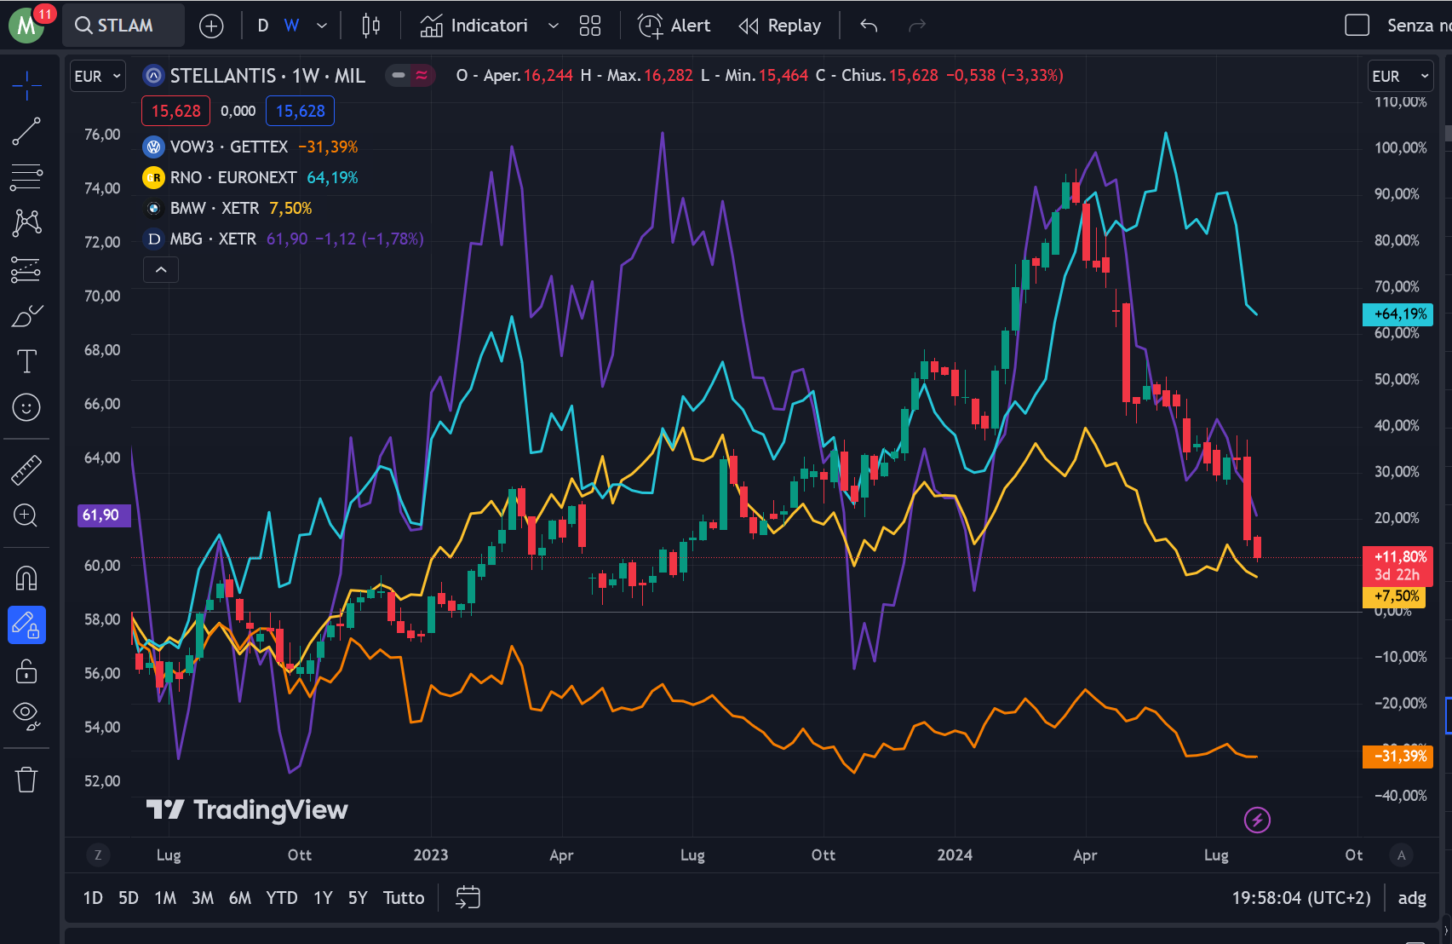
Task: Select the trend line drawing tool
Action: click(x=26, y=131)
